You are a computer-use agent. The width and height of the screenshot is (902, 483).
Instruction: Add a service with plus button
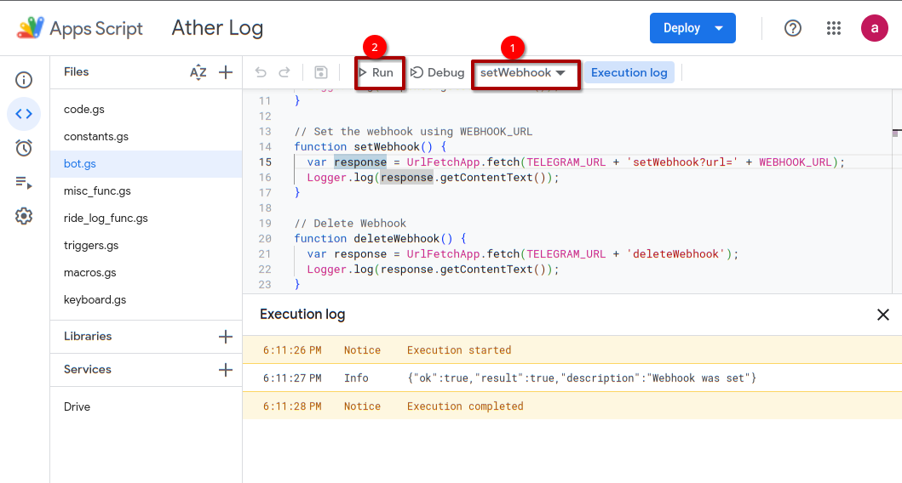[226, 370]
